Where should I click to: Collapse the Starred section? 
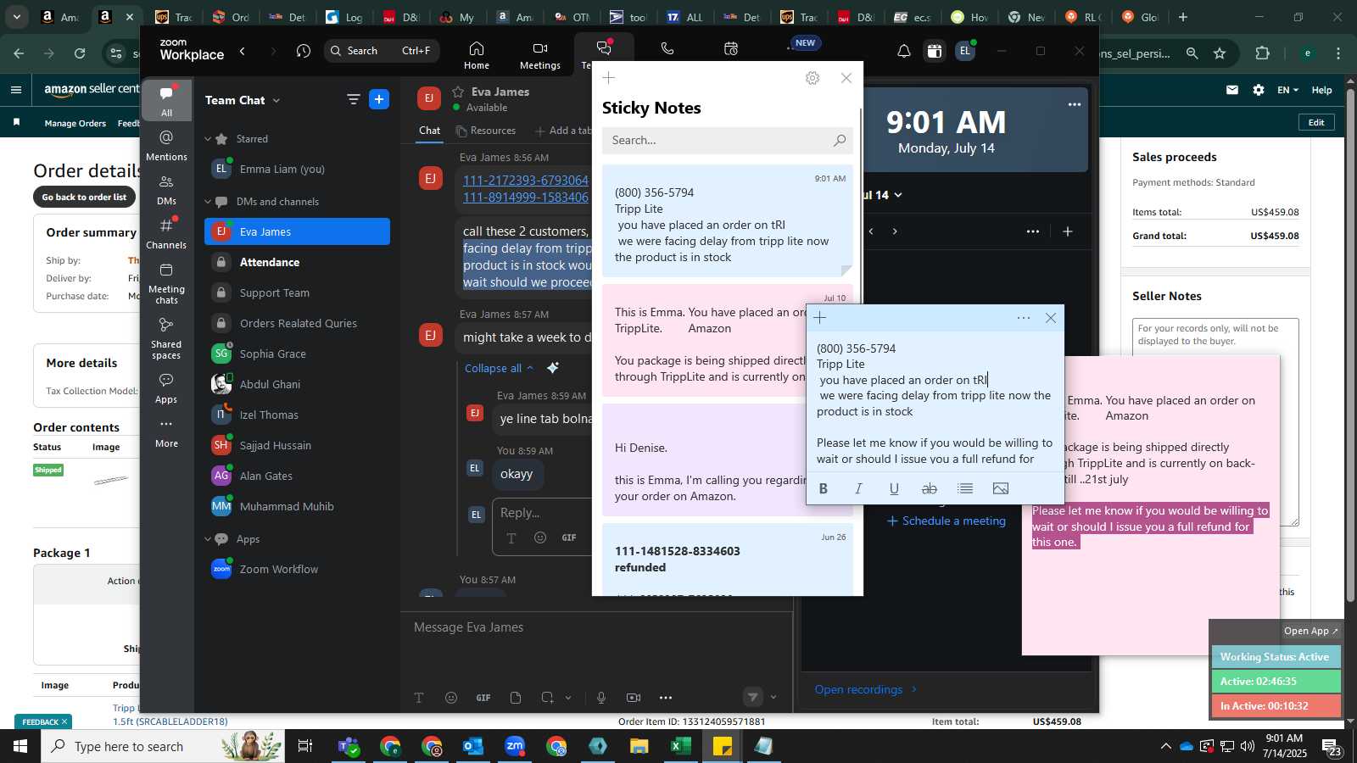click(x=208, y=139)
